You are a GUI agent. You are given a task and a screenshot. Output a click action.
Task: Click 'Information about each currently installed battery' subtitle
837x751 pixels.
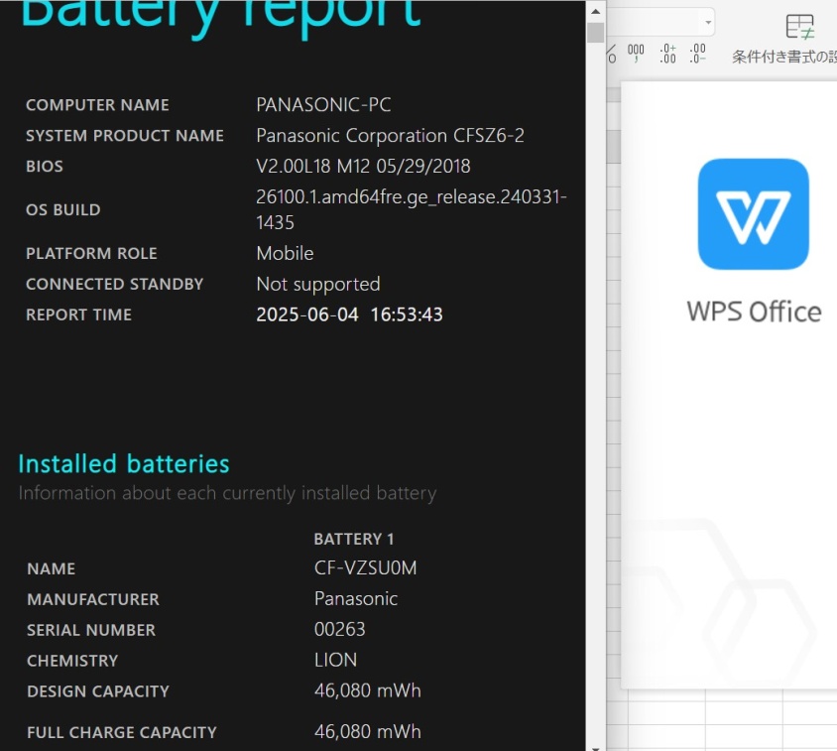[x=227, y=493]
